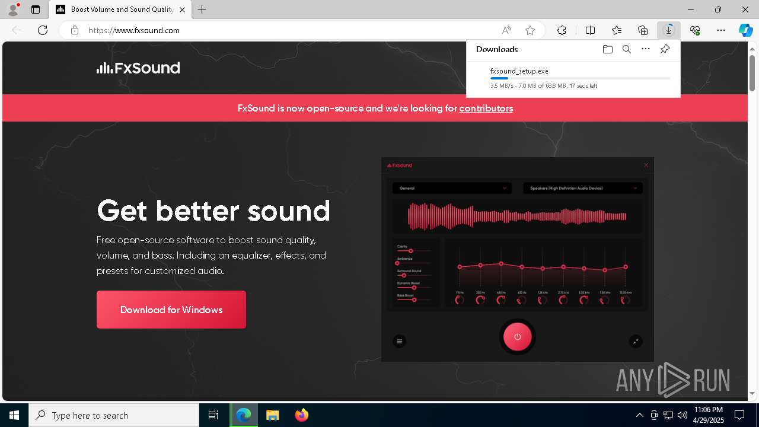Screen dimensions: 759x427
Task: Show hidden system tray icons
Action: click(639, 415)
